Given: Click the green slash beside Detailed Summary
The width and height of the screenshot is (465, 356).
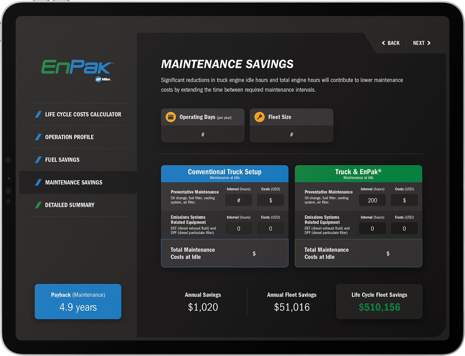Looking at the screenshot, I should pyautogui.click(x=38, y=205).
